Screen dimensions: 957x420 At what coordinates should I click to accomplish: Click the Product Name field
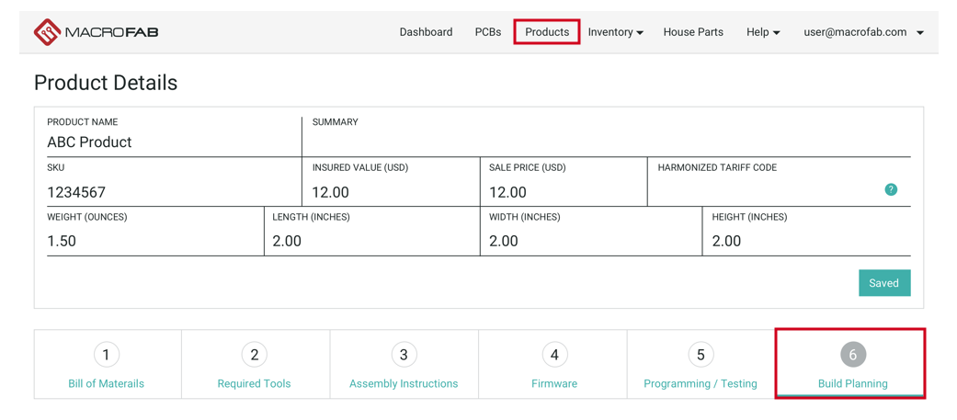tap(170, 142)
